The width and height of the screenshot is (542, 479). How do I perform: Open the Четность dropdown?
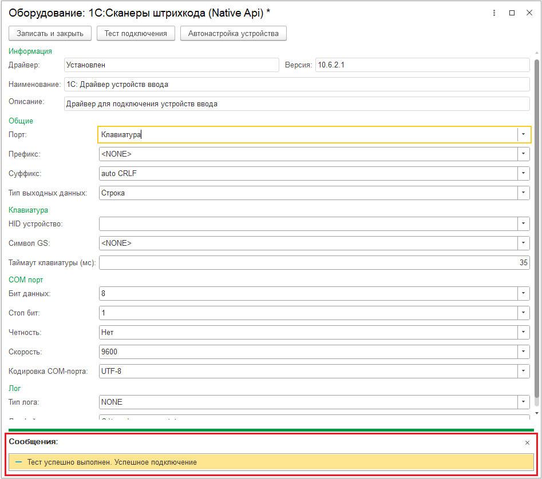point(523,332)
